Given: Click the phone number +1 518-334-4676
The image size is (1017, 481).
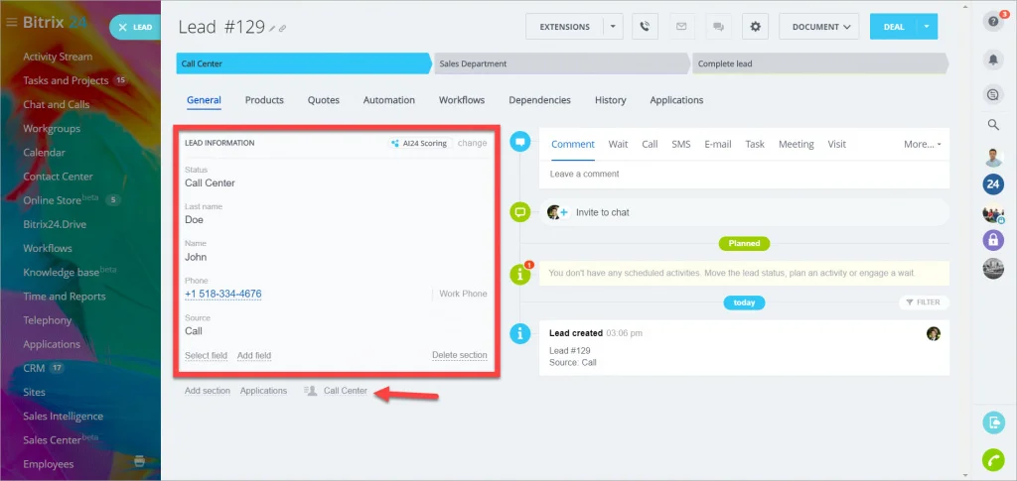Looking at the screenshot, I should pyautogui.click(x=223, y=294).
